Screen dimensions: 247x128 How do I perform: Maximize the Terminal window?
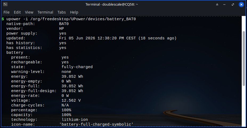[233, 5]
